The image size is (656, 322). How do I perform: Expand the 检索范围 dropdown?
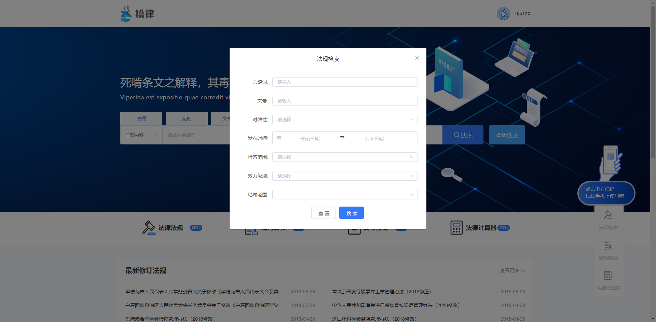pos(345,157)
